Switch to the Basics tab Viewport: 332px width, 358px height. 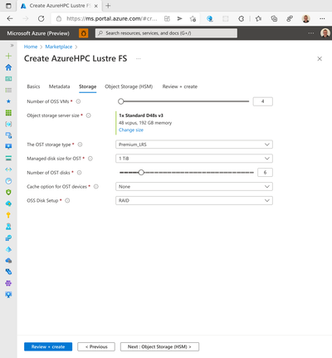point(33,86)
